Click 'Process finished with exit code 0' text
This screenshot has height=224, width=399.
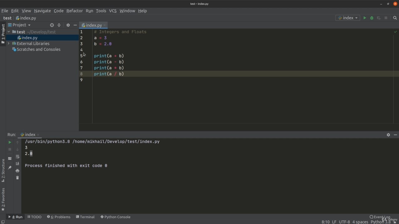coord(66,166)
